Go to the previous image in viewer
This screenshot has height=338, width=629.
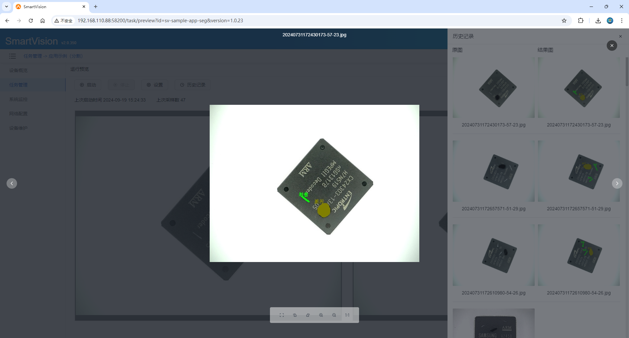point(12,183)
